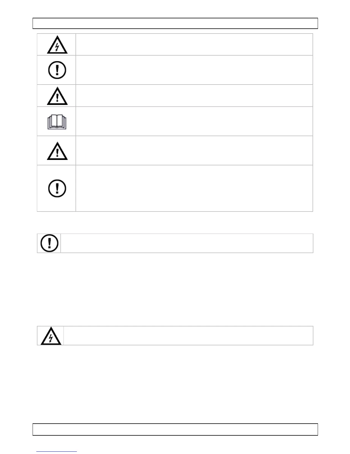Select the blank cell next to the first-row lightning triangle
The image size is (350, 454).
coord(194,44)
